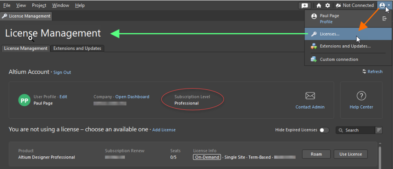Screen dimensions: 393x169
Task: Click the Extensions and Updates cubes icon
Action: (x=314, y=46)
